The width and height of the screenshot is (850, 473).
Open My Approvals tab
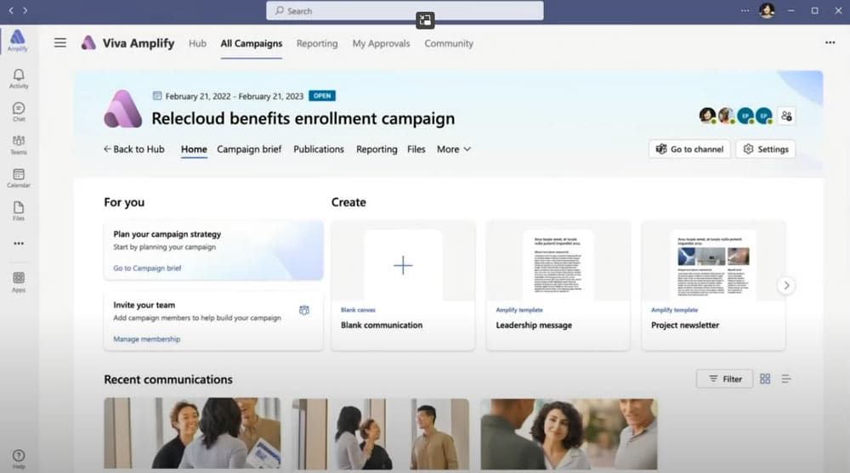pyautogui.click(x=381, y=43)
